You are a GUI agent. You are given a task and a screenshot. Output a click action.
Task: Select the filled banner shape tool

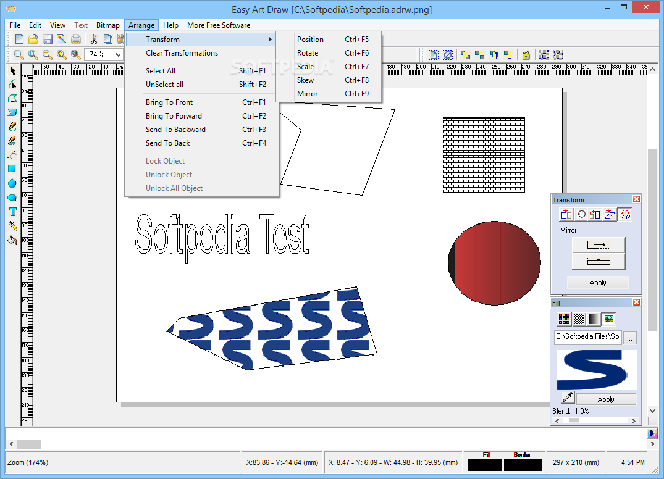coord(12,112)
